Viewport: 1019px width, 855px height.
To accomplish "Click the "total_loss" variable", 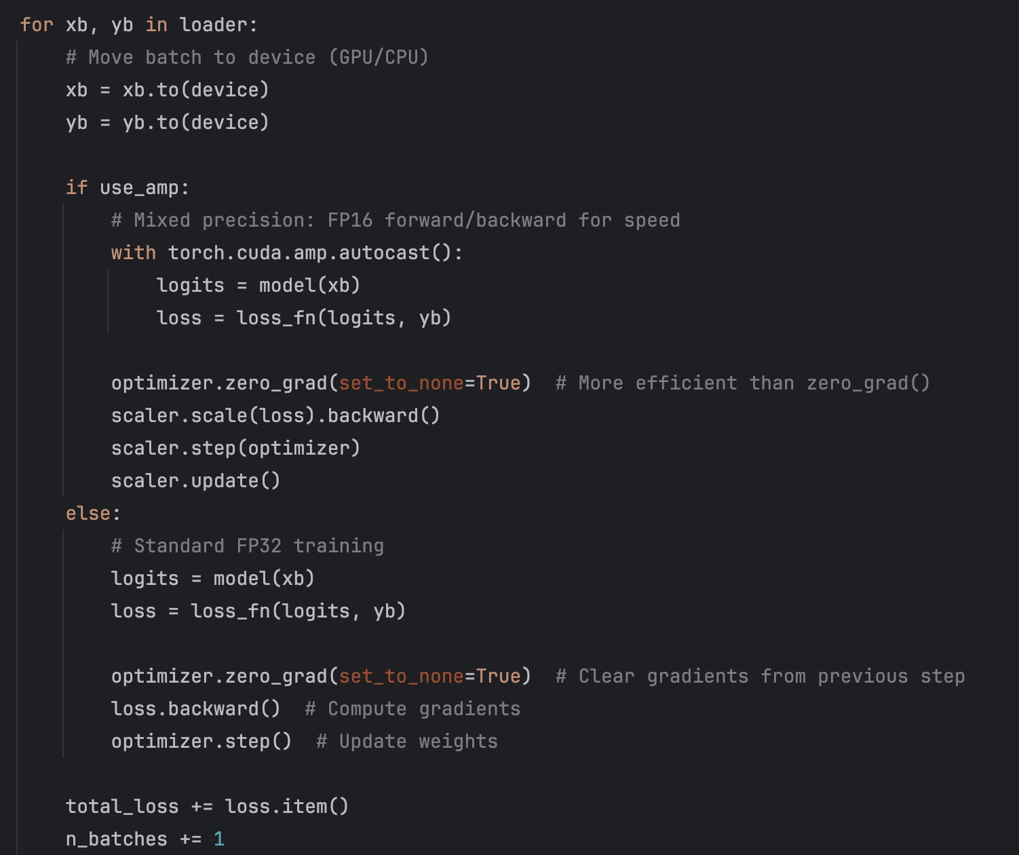I will (x=122, y=807).
